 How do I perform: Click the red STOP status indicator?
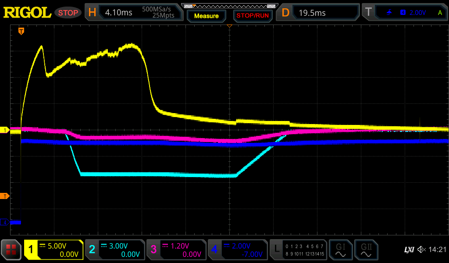pos(68,13)
